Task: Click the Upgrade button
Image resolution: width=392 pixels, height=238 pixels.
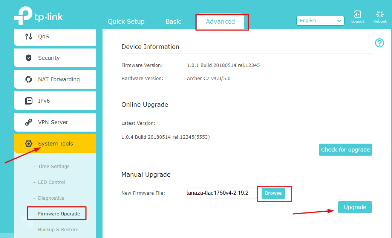Action: (355, 207)
